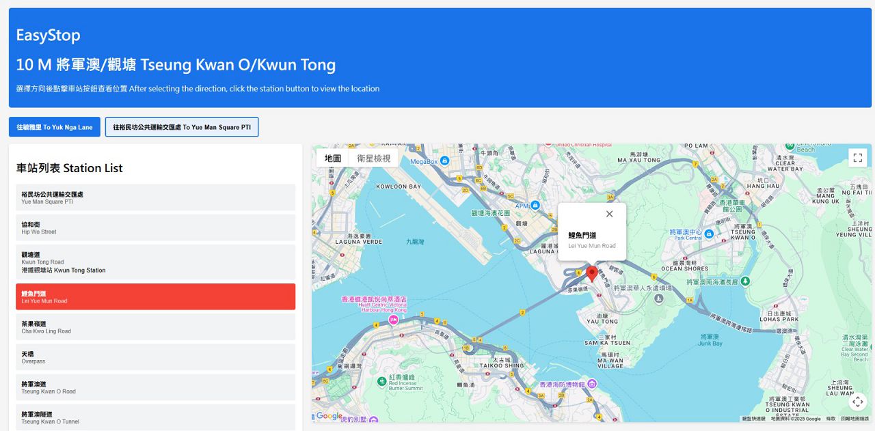
Task: Choose direction To Yuk Nga Lane
Action: pyautogui.click(x=55, y=127)
